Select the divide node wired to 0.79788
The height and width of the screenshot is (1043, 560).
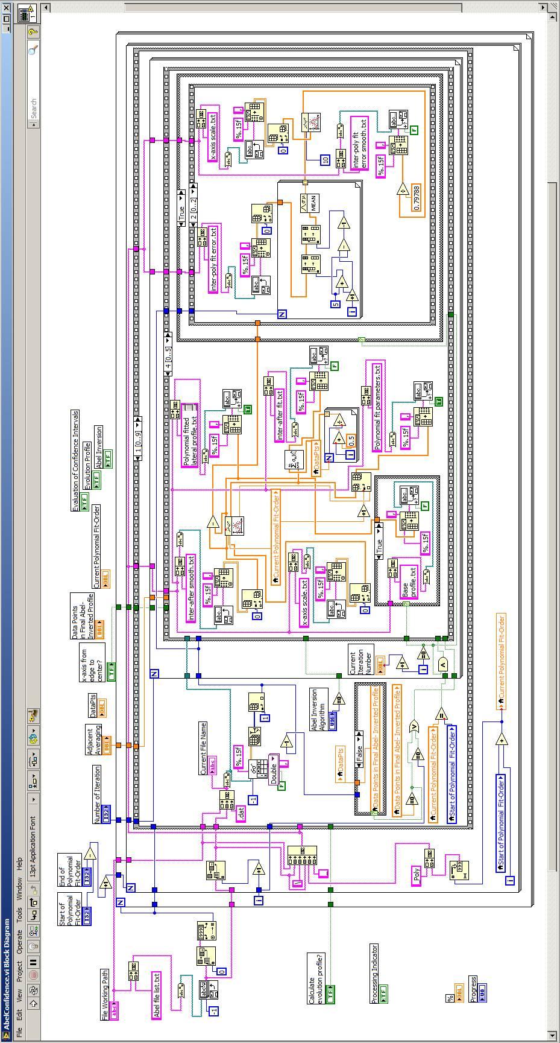(x=403, y=190)
